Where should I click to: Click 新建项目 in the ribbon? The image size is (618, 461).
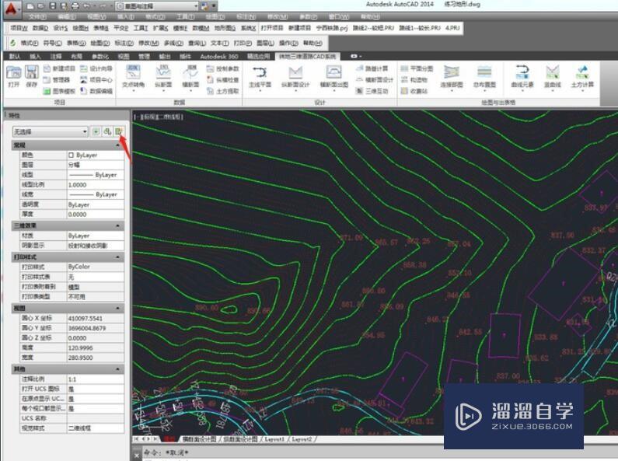[59, 68]
